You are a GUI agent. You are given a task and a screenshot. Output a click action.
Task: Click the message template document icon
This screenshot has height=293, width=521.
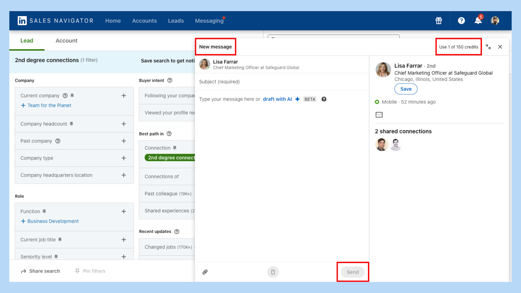273,272
